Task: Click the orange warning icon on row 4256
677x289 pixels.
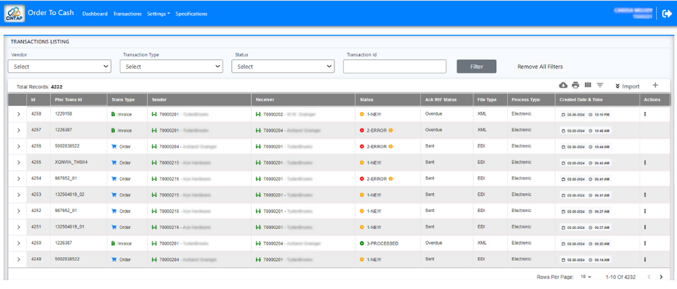Action: click(x=391, y=147)
